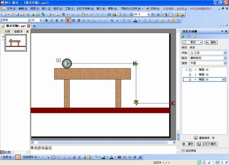Open the 插入 menu
This screenshot has width=229, height=165.
point(46,8)
